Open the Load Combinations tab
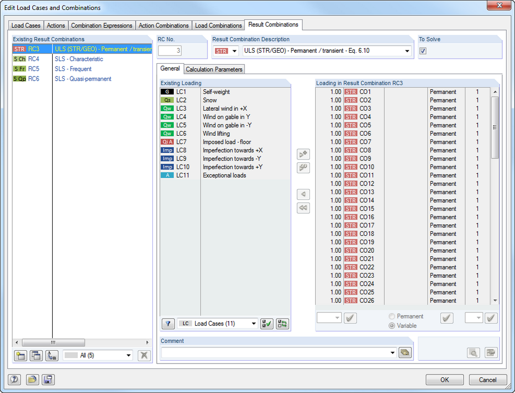 [x=218, y=26]
